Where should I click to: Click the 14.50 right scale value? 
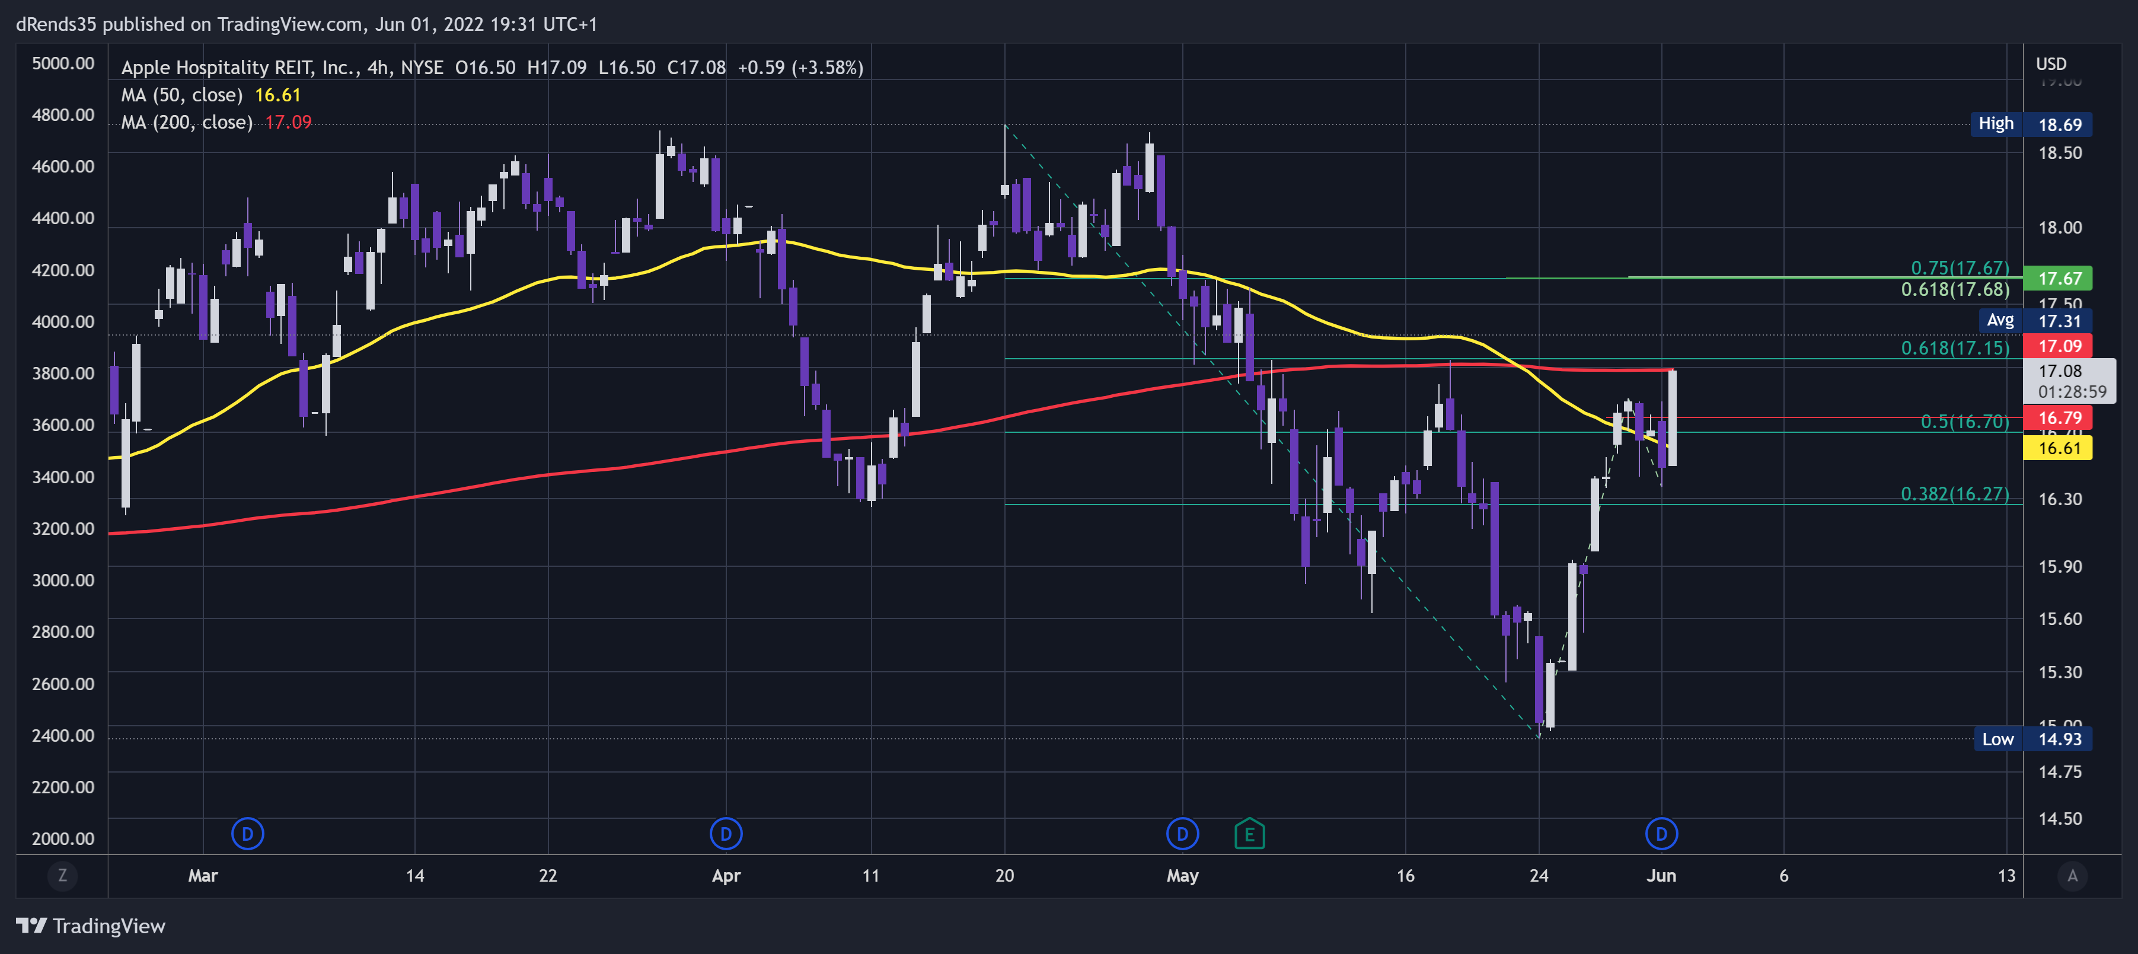(2060, 819)
